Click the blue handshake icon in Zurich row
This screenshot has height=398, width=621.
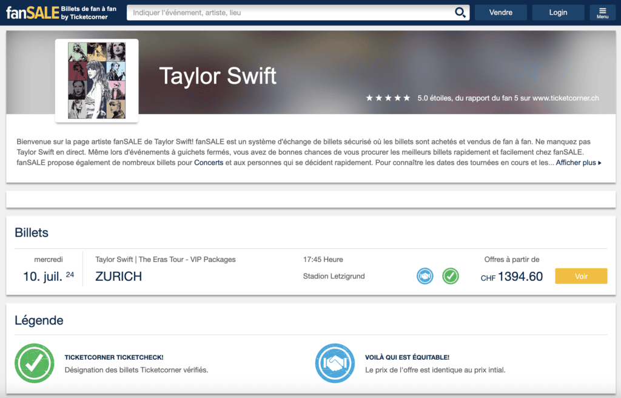click(425, 276)
